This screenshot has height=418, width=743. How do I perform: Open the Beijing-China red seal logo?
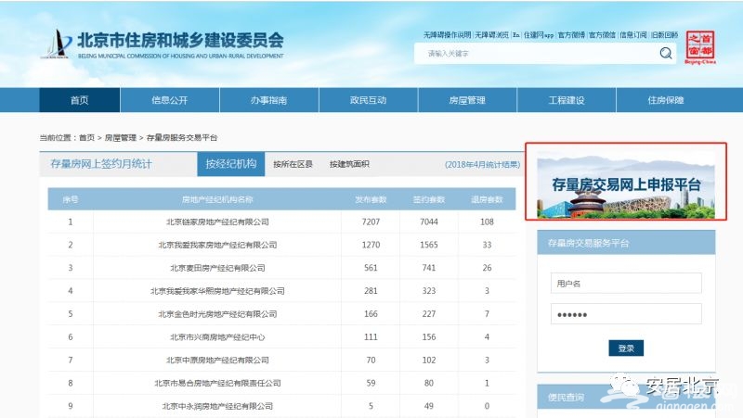point(700,48)
